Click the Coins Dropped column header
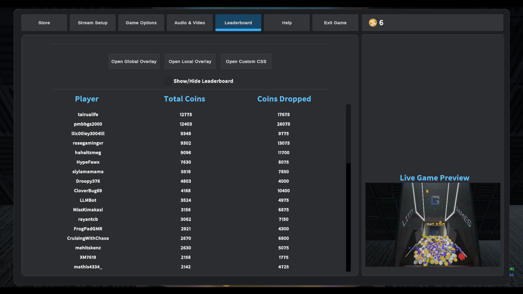 coord(284,99)
